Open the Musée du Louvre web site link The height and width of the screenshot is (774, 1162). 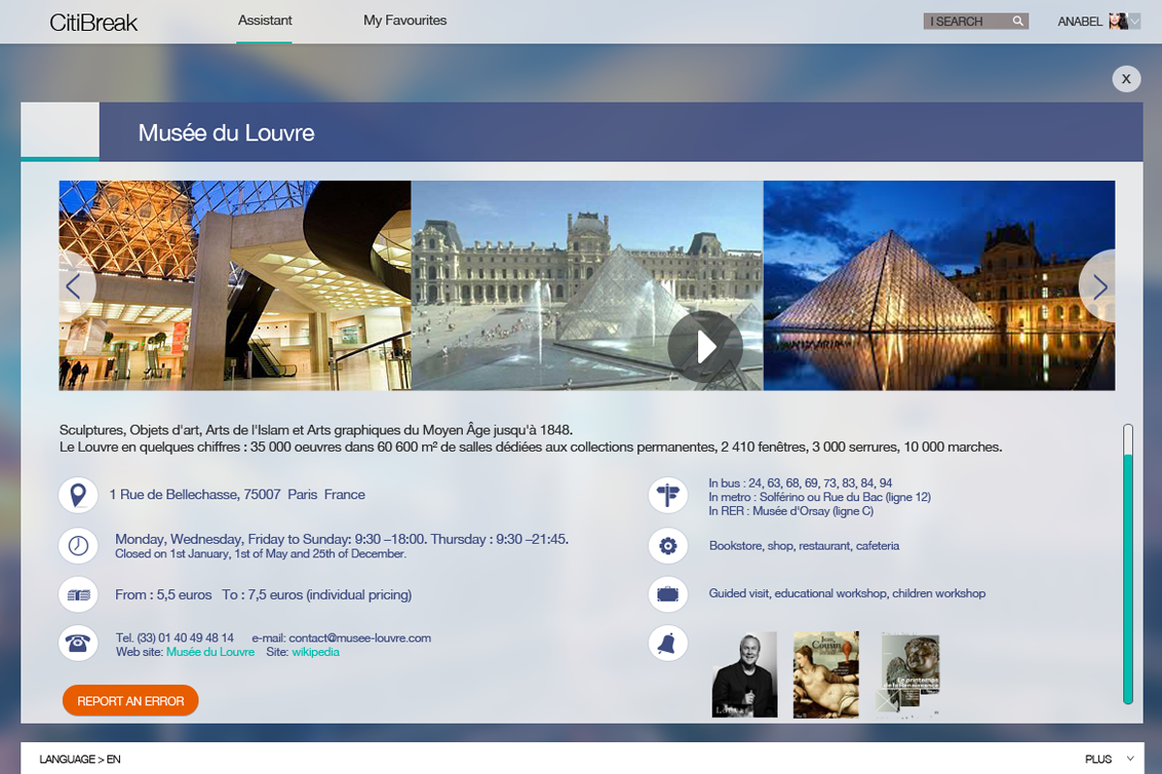pyautogui.click(x=210, y=652)
